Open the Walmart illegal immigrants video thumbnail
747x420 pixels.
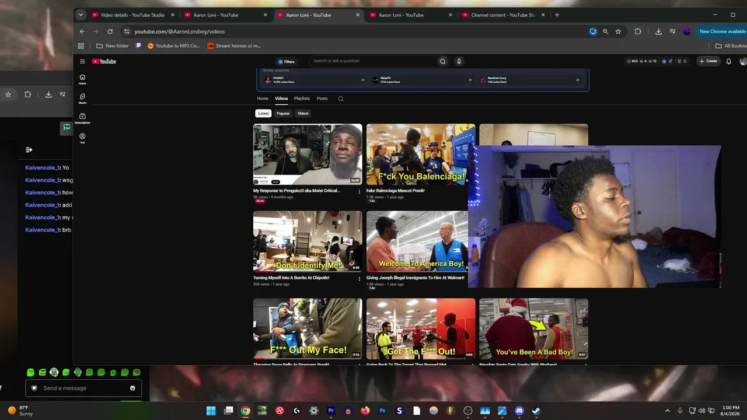[417, 242]
